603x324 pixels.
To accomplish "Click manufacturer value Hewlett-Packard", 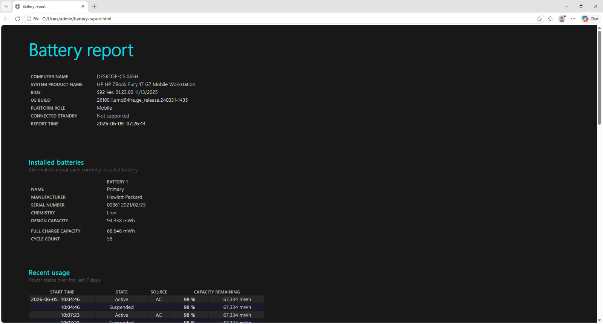I will (x=125, y=197).
